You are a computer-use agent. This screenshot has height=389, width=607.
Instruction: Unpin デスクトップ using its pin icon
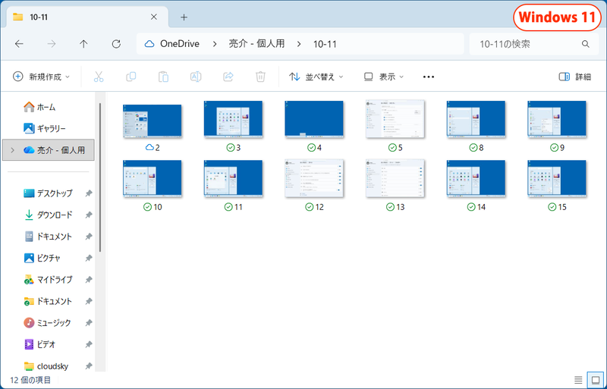[89, 193]
